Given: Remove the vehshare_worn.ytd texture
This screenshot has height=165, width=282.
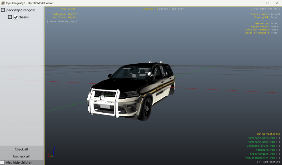Looking at the screenshot, I should (x=278, y=138).
